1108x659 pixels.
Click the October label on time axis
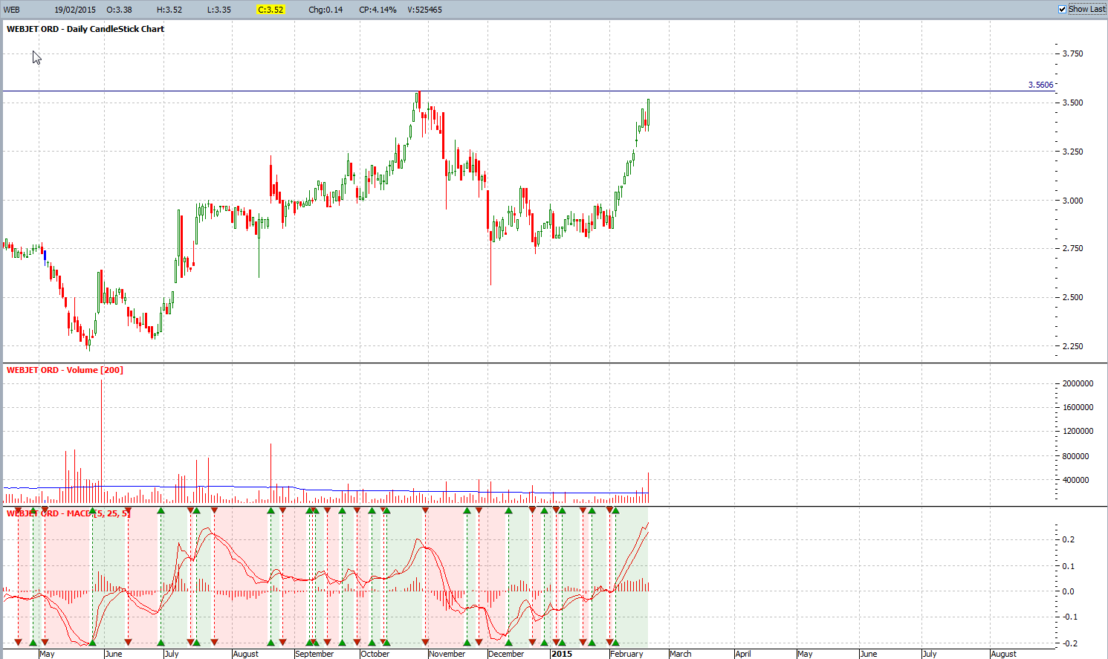pyautogui.click(x=375, y=654)
